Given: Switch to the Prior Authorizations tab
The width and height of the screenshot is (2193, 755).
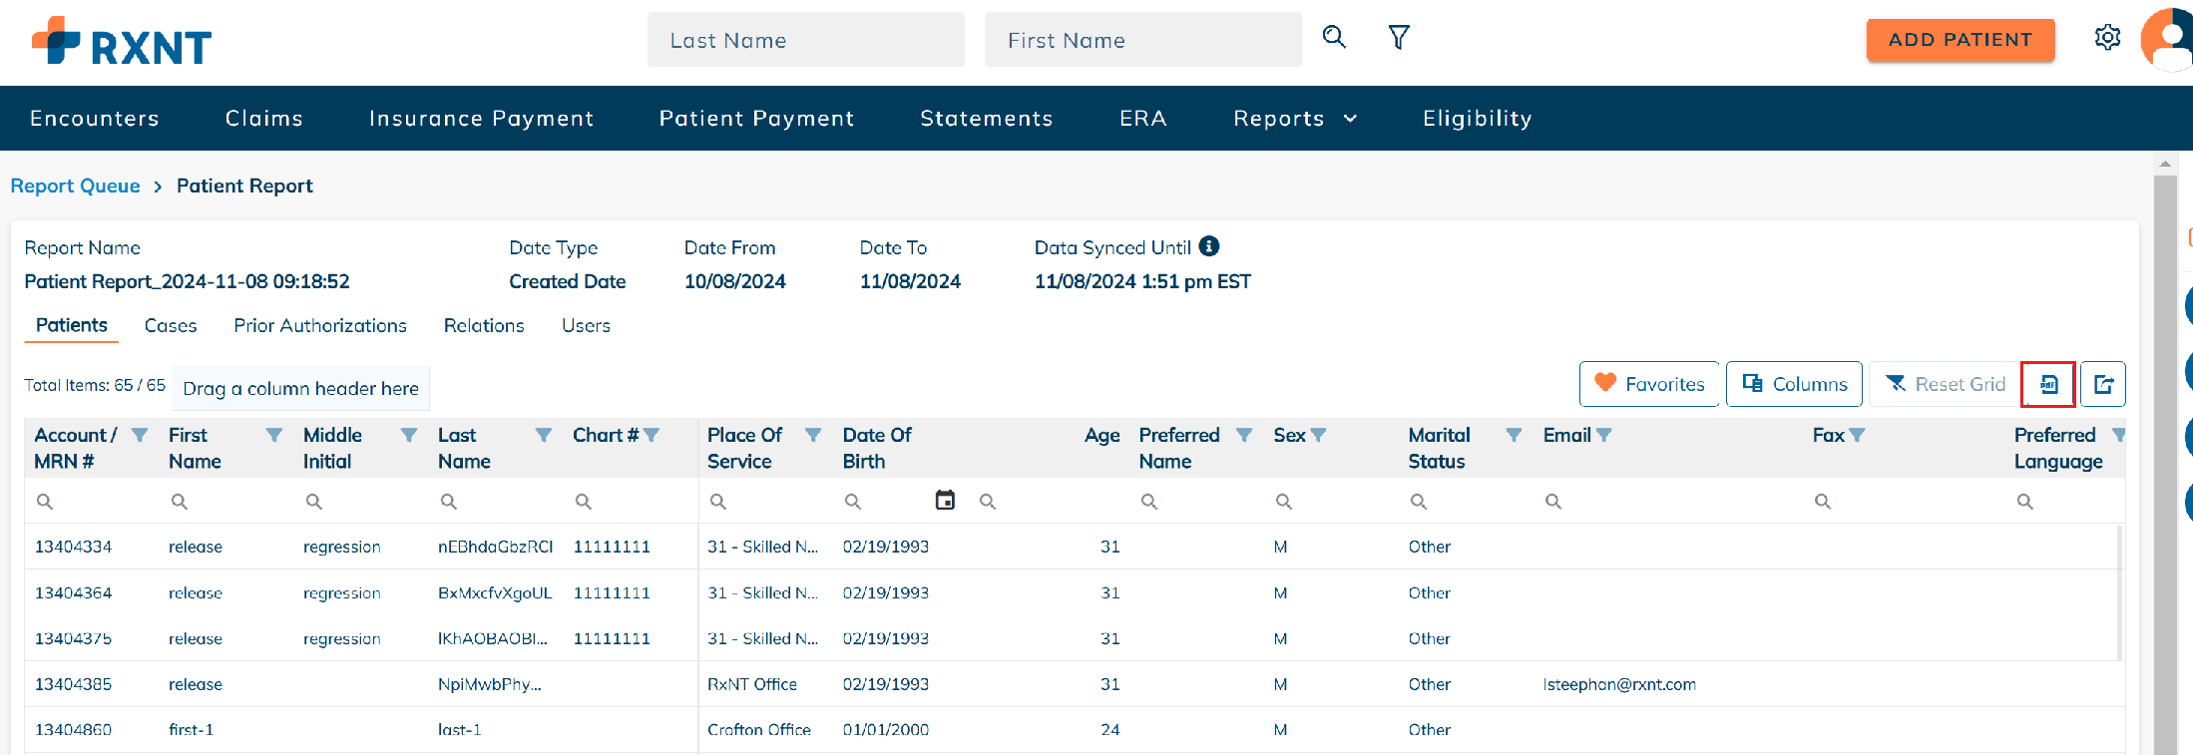Looking at the screenshot, I should (320, 326).
